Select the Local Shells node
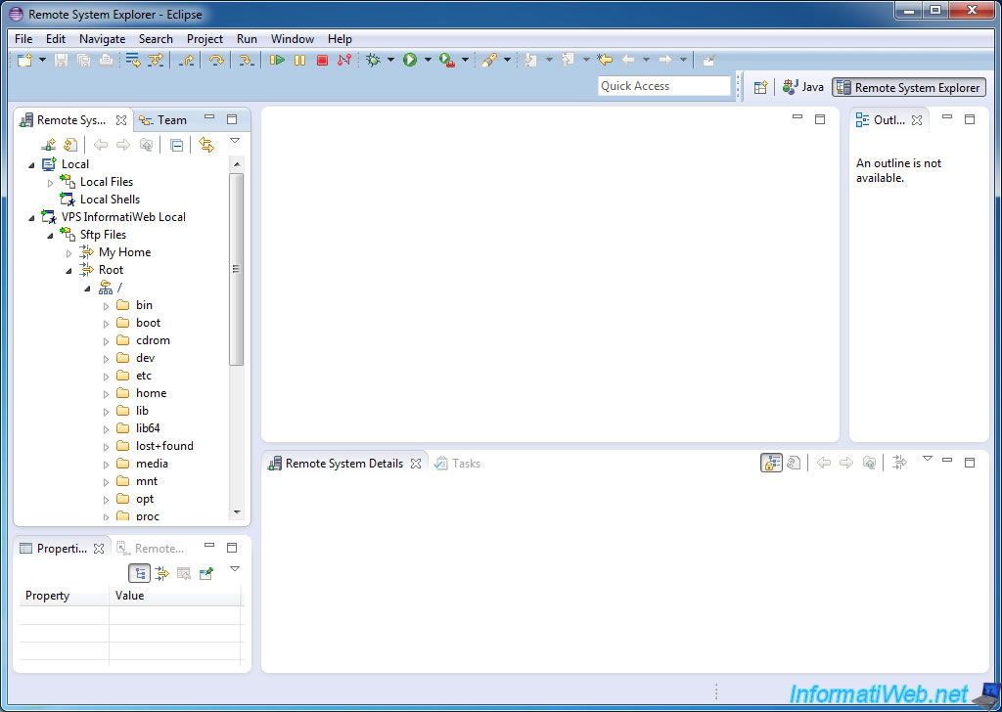Image resolution: width=1002 pixels, height=712 pixels. [110, 200]
